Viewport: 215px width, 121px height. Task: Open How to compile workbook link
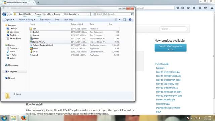[169, 76]
